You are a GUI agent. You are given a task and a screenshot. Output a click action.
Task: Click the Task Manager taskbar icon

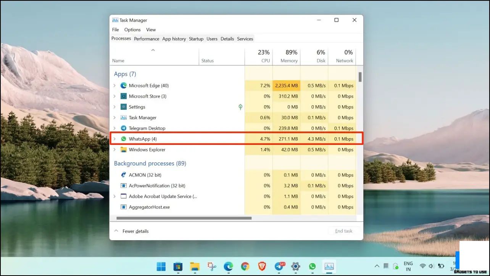click(x=329, y=266)
